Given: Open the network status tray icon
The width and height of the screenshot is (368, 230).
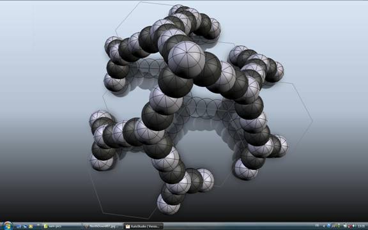Looking at the screenshot, I should pos(345,226).
